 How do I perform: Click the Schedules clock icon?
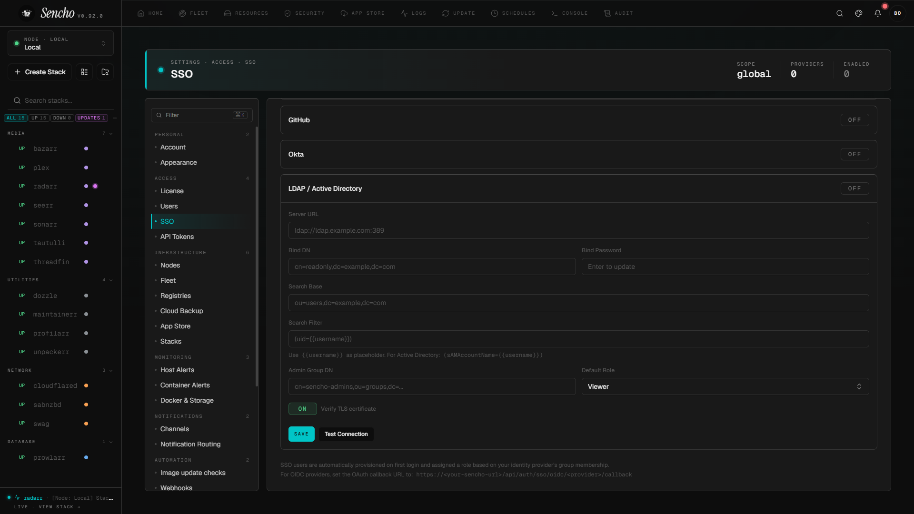pos(495,13)
